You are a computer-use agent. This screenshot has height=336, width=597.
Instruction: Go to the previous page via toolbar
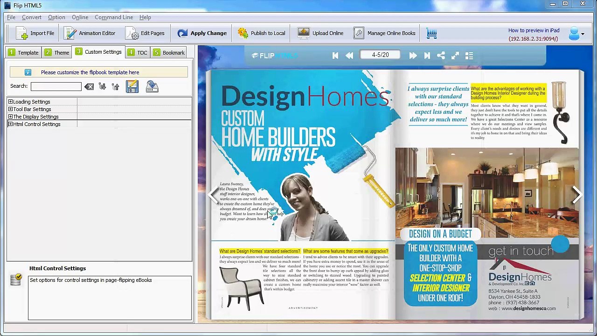pos(349,56)
